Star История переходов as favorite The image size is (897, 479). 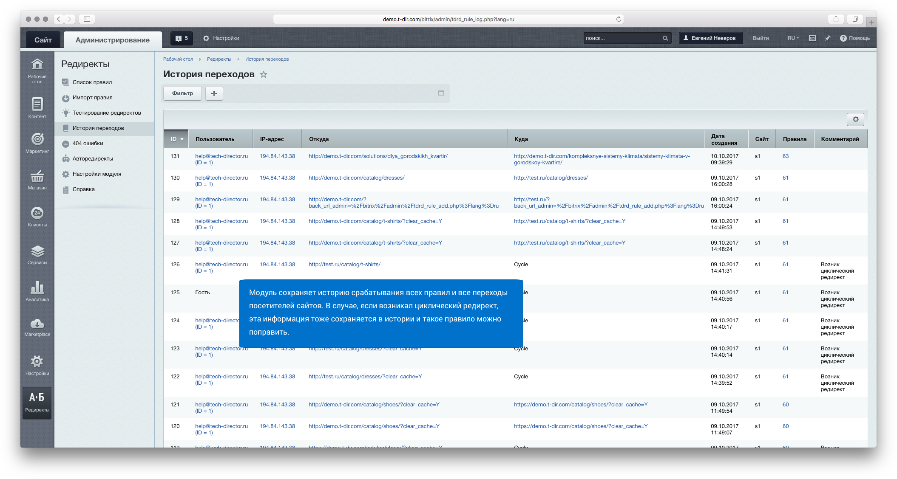[x=264, y=74]
